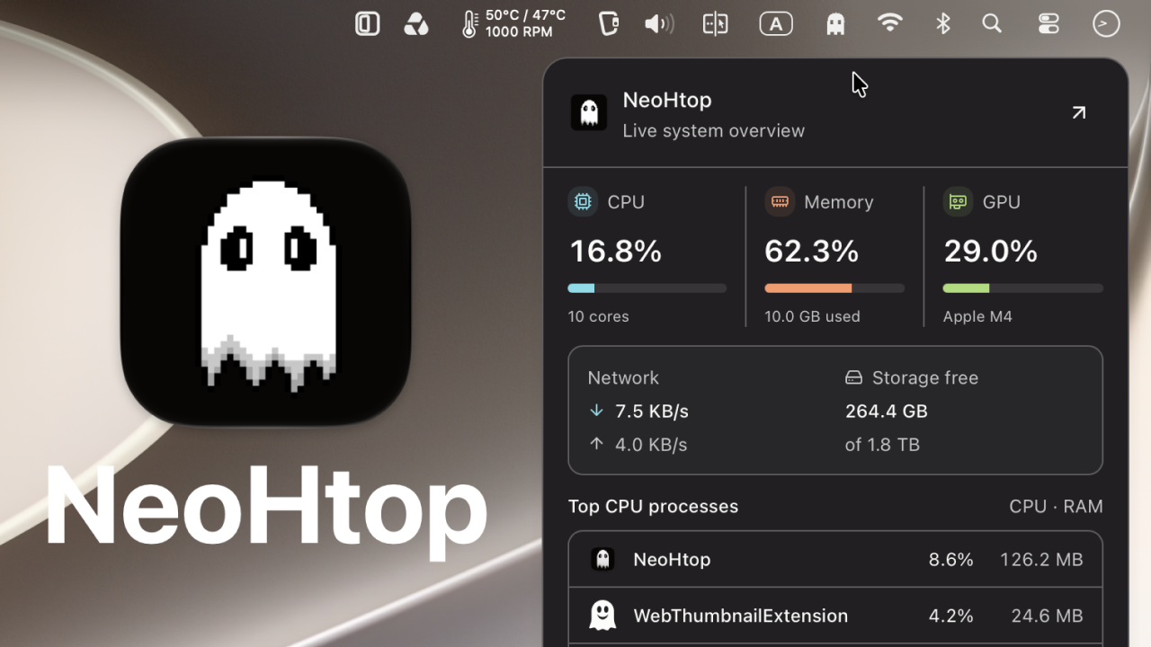This screenshot has height=647, width=1151.
Task: Click the GPU usage progress bar
Action: tap(1022, 288)
